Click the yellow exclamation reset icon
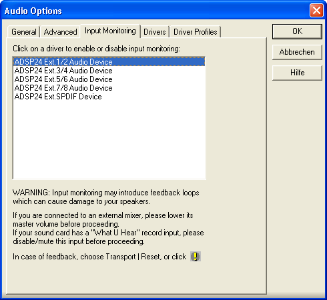The image size is (327, 300). (x=196, y=257)
